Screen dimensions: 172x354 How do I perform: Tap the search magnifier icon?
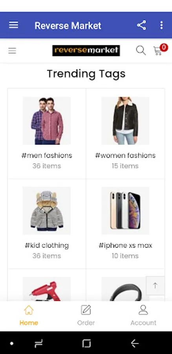point(141,50)
